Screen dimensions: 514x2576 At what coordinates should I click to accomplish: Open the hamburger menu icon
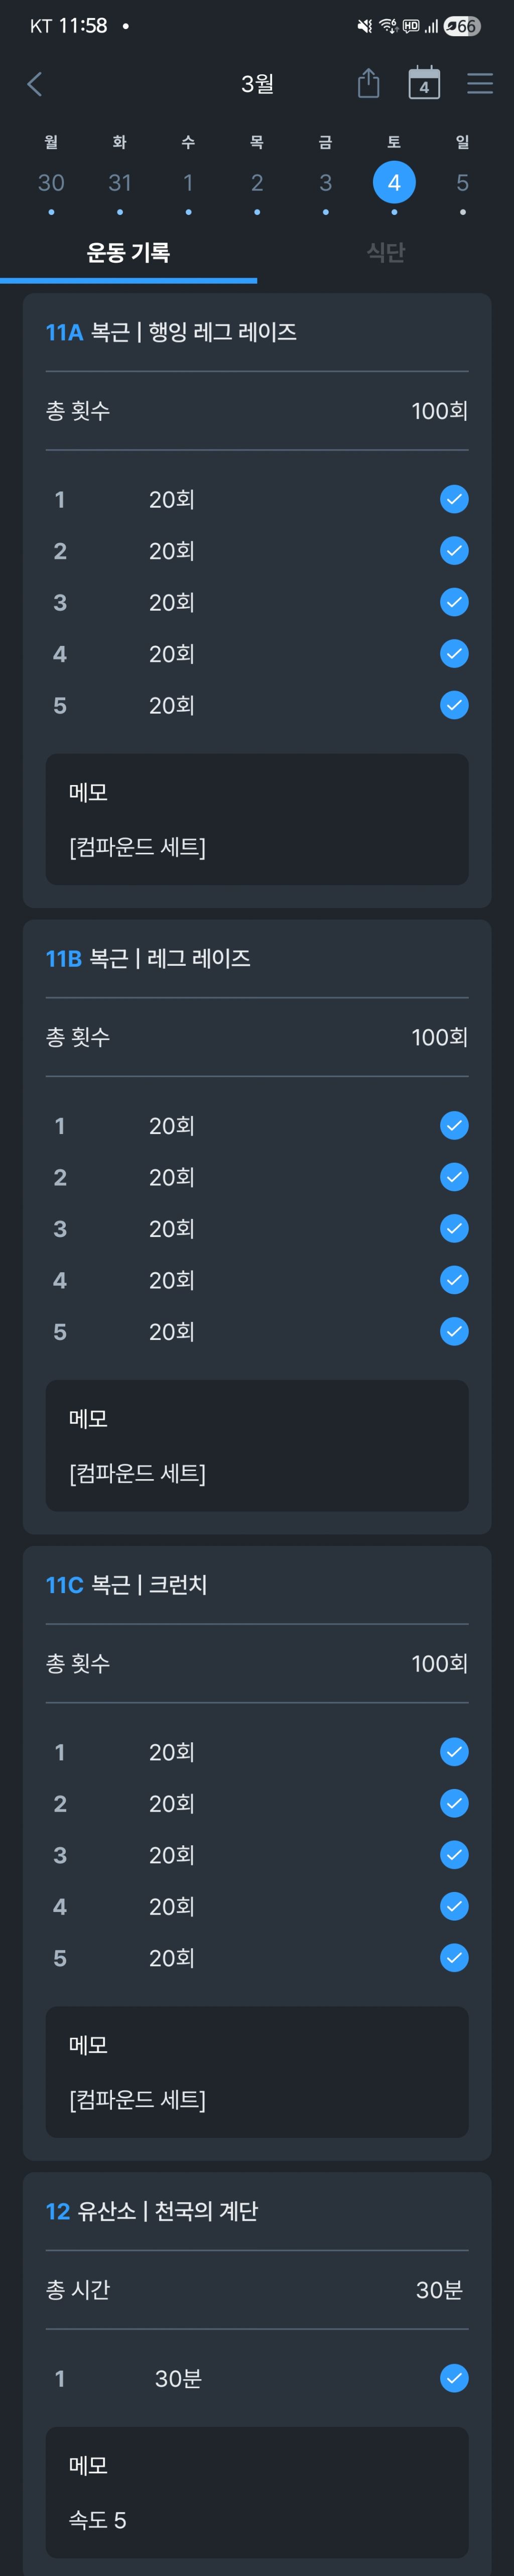click(480, 84)
